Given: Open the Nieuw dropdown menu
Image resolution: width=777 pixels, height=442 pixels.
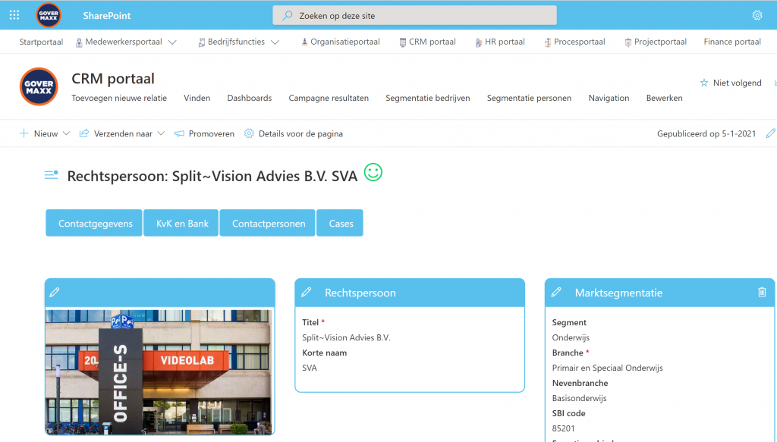Looking at the screenshot, I should point(66,133).
